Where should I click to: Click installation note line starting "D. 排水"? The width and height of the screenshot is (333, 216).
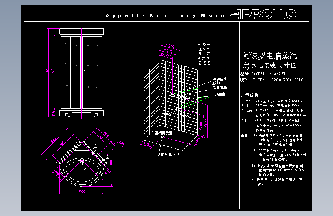click(x=273, y=121)
